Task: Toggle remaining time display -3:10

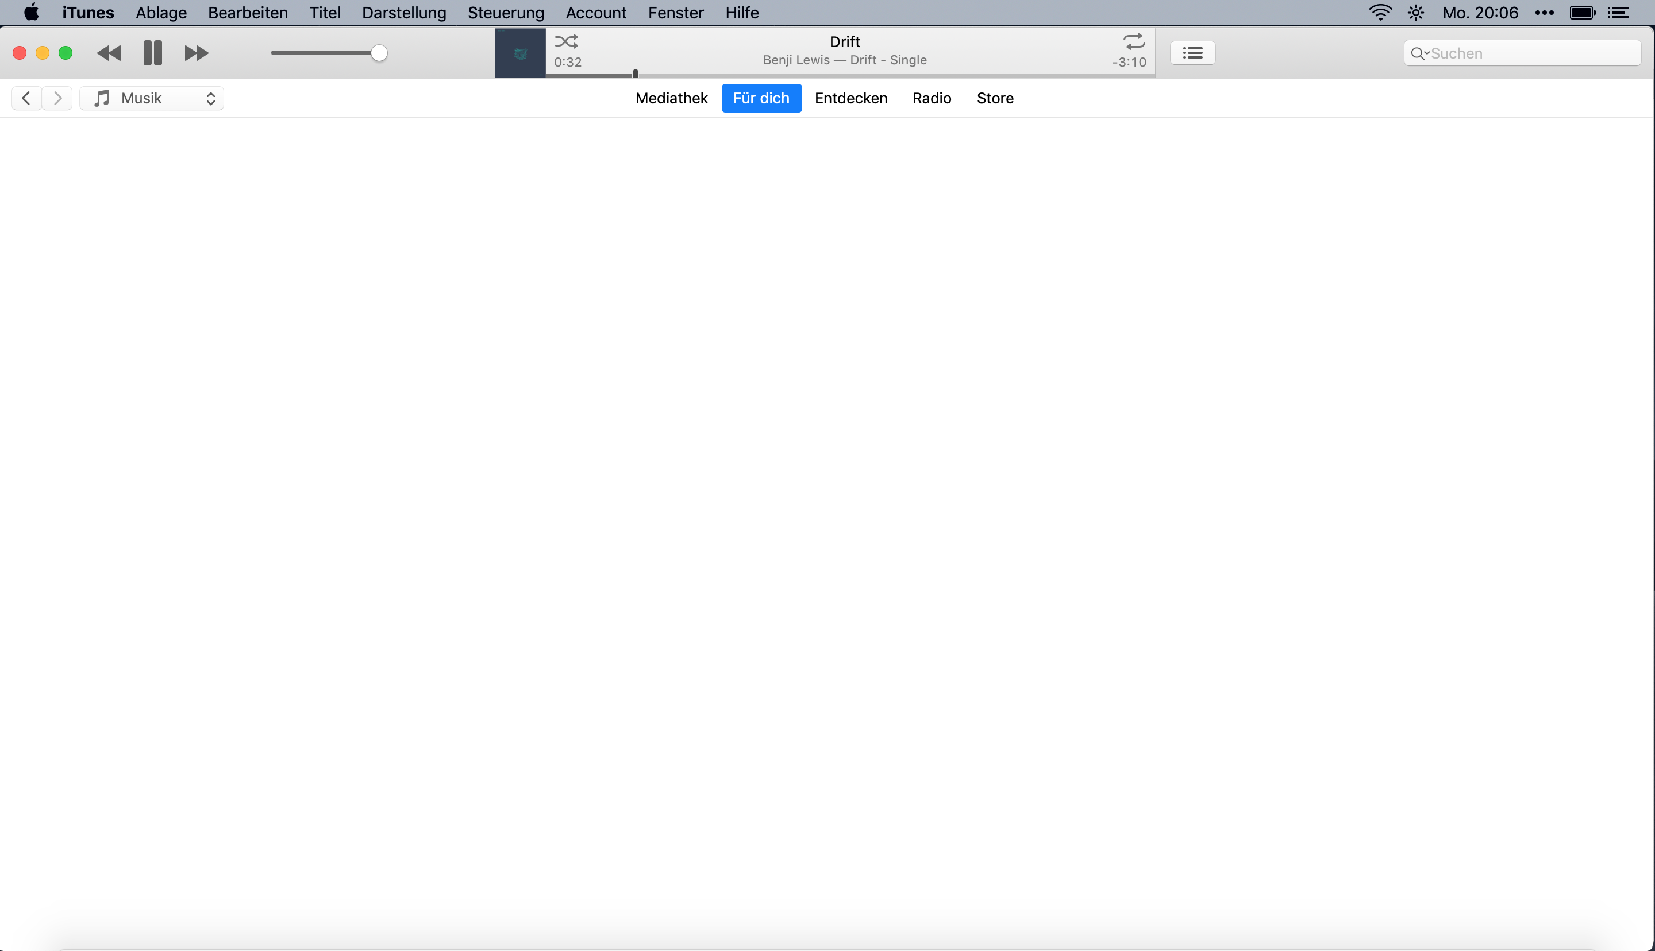Action: click(x=1129, y=62)
